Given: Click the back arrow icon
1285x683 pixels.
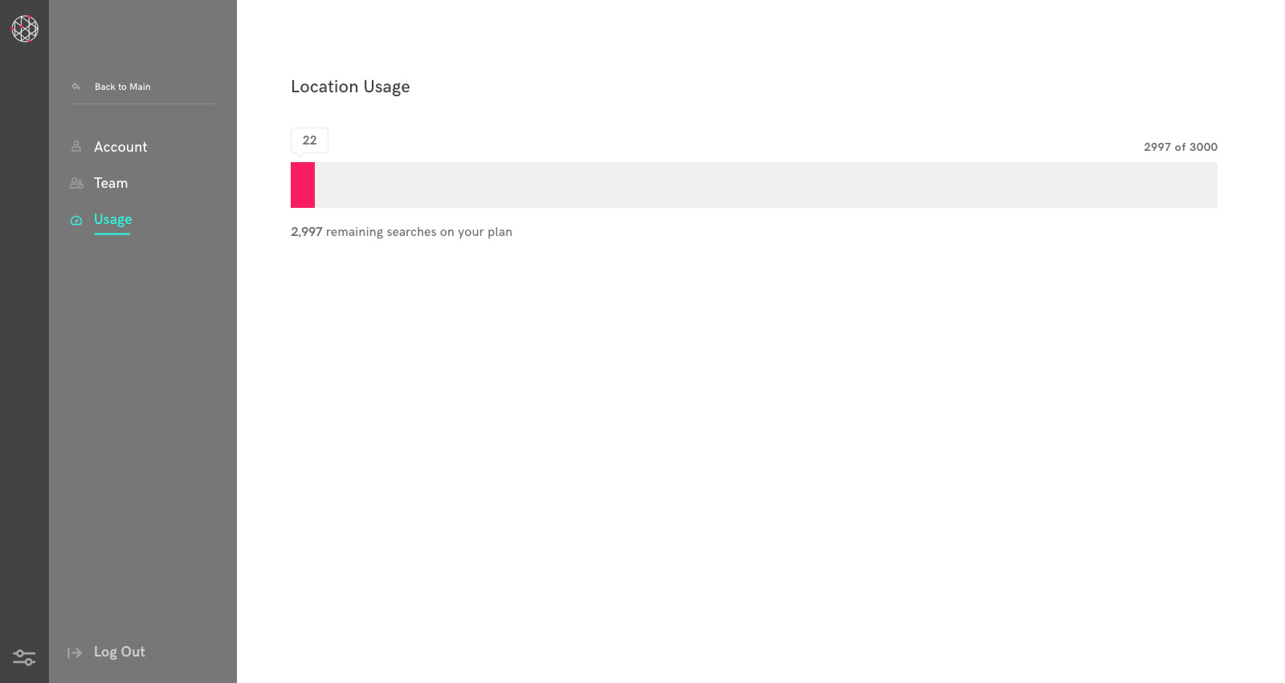Looking at the screenshot, I should pyautogui.click(x=75, y=87).
